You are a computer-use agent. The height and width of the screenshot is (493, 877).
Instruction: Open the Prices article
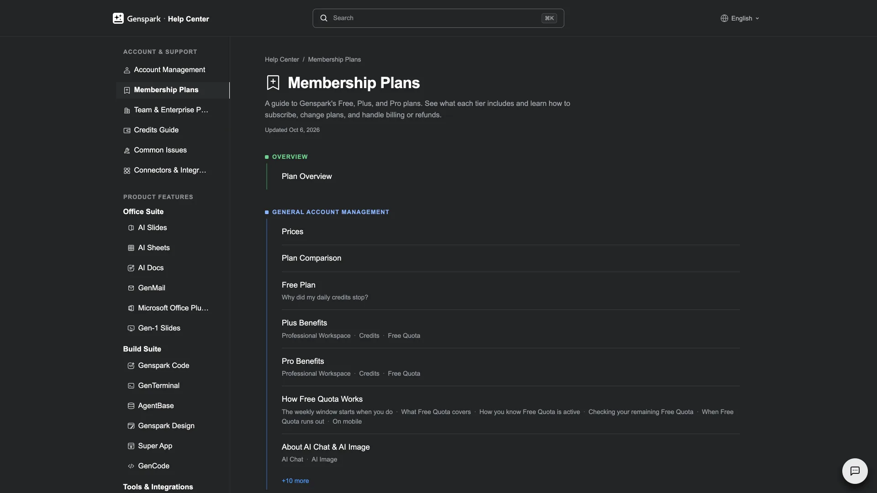(292, 231)
